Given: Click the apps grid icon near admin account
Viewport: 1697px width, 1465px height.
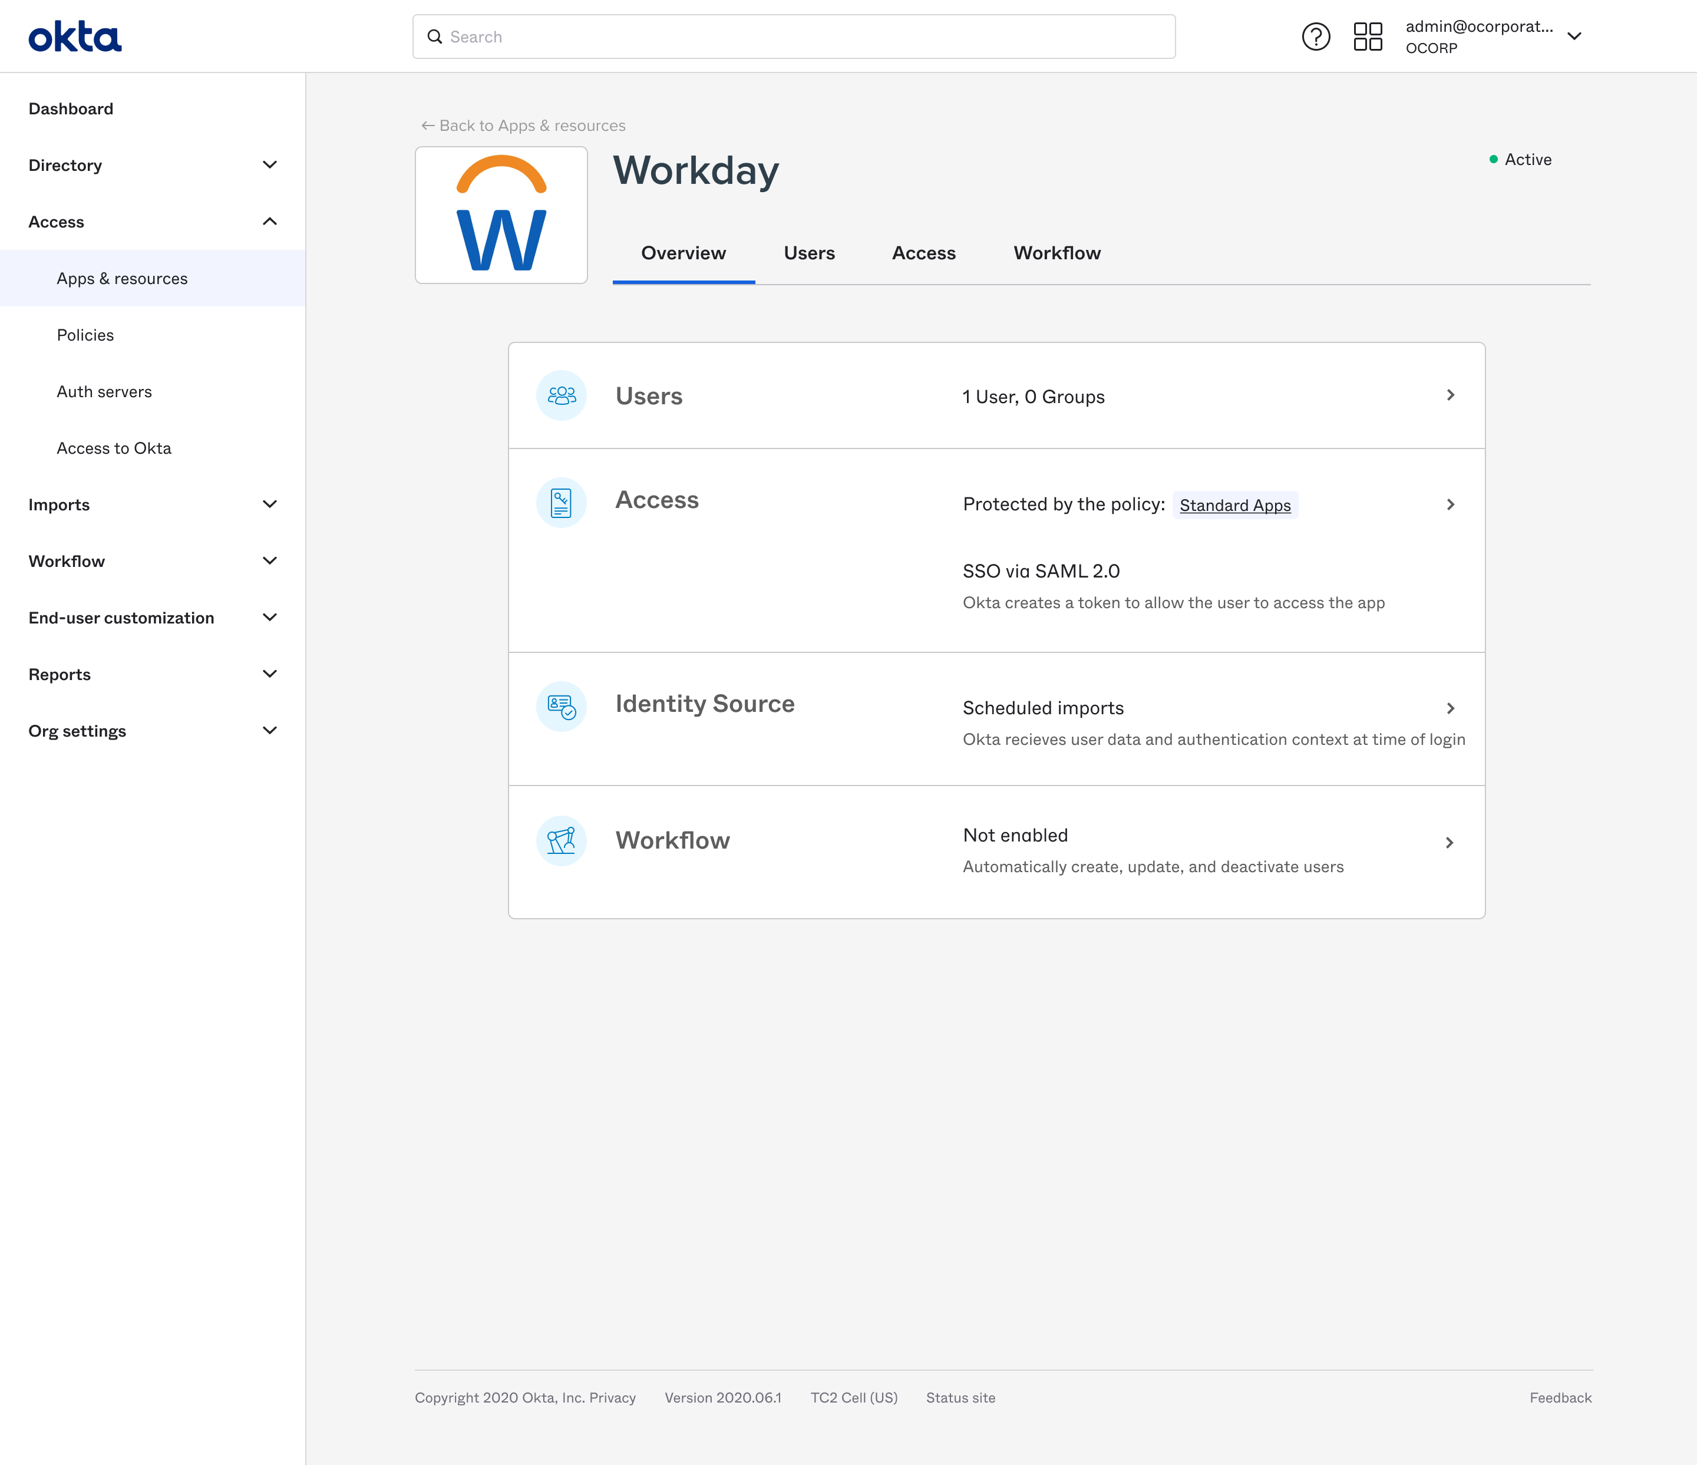Looking at the screenshot, I should (x=1367, y=36).
